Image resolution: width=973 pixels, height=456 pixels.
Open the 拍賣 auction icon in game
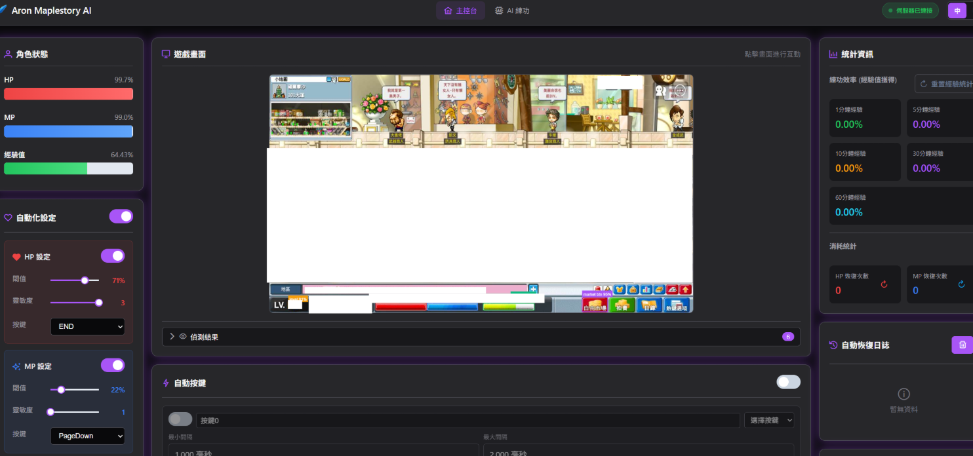622,305
